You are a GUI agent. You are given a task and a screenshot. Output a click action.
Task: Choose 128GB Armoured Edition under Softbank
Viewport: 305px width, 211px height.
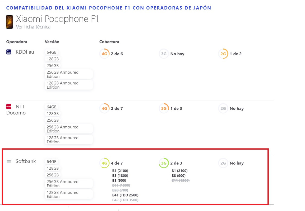click(x=69, y=194)
